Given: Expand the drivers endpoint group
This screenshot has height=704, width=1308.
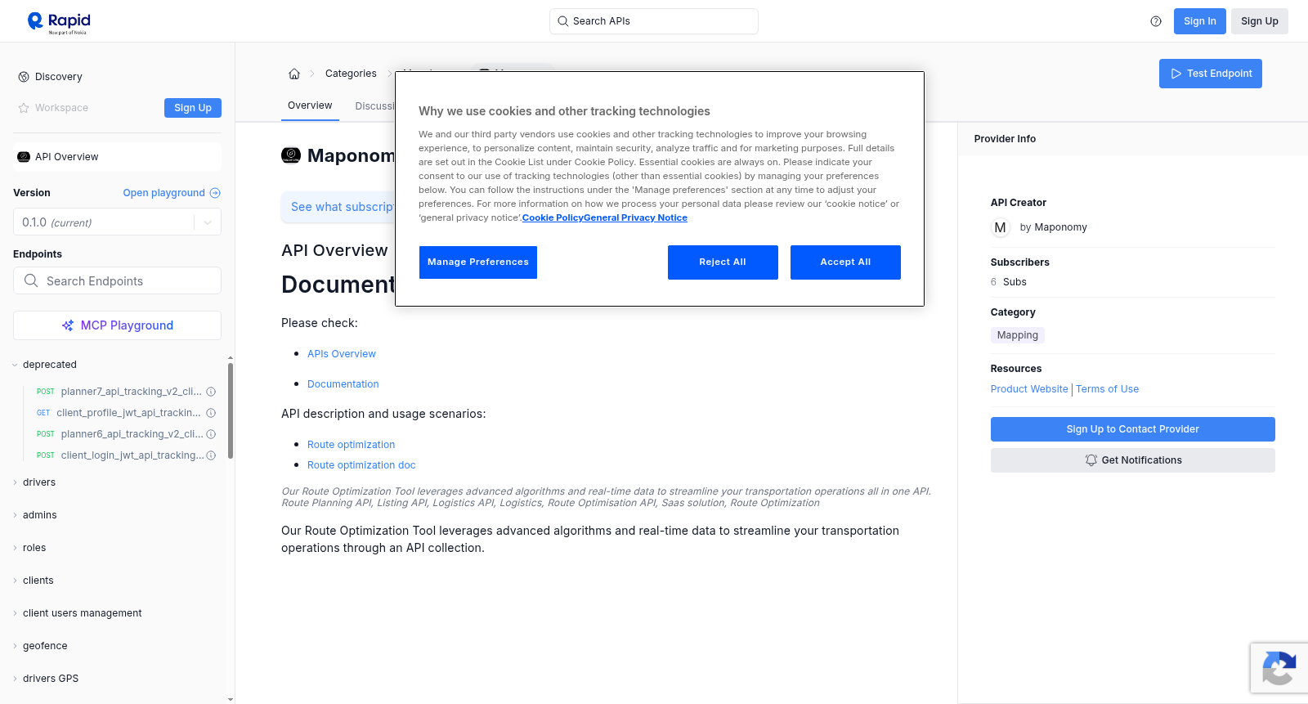Looking at the screenshot, I should click(x=15, y=482).
